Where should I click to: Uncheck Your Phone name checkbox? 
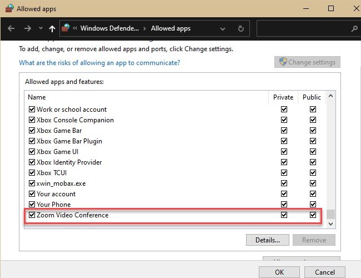(32, 205)
